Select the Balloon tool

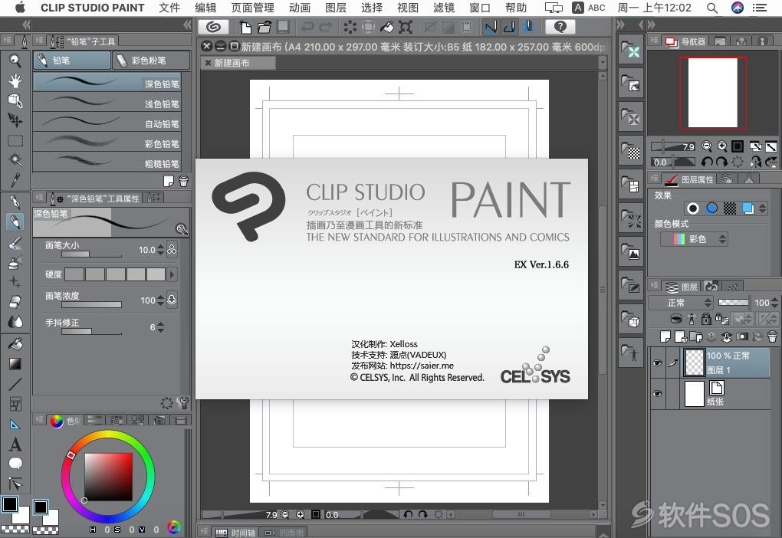pyautogui.click(x=15, y=464)
